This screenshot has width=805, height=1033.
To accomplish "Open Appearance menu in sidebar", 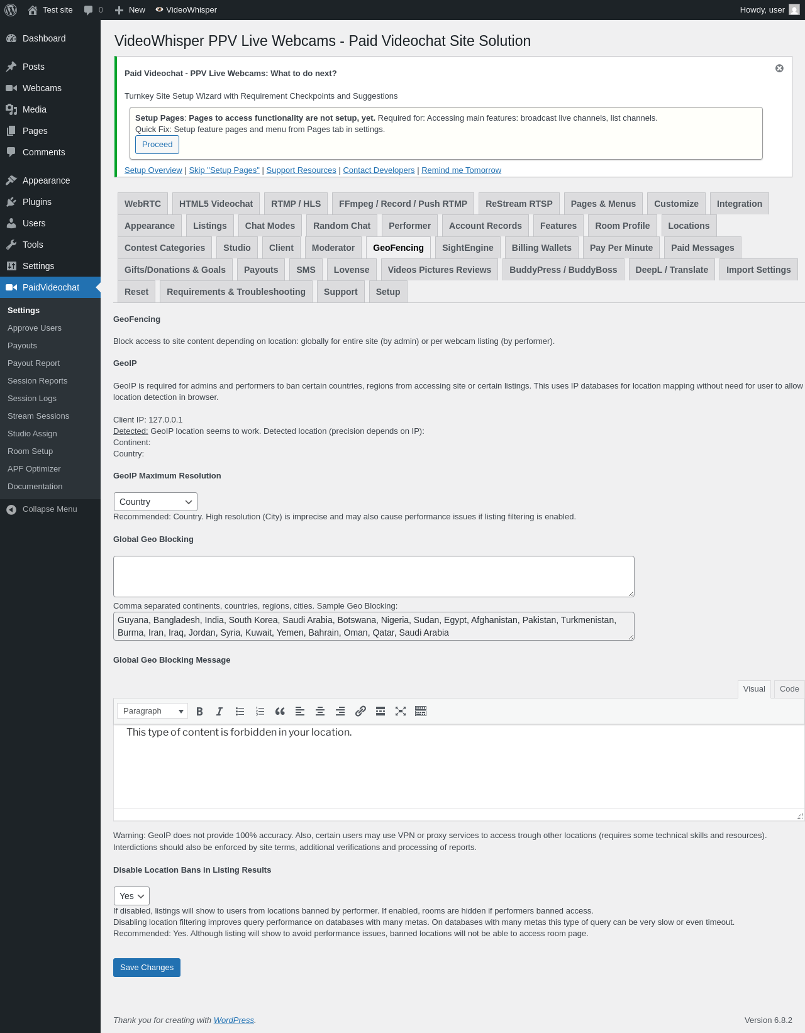I will pos(50,180).
